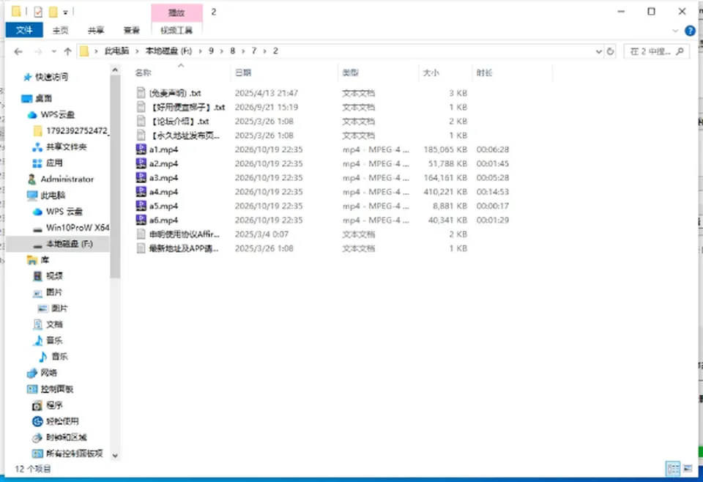
Task: Click breadcrumb chevron right after 此电脑
Action: 137,51
